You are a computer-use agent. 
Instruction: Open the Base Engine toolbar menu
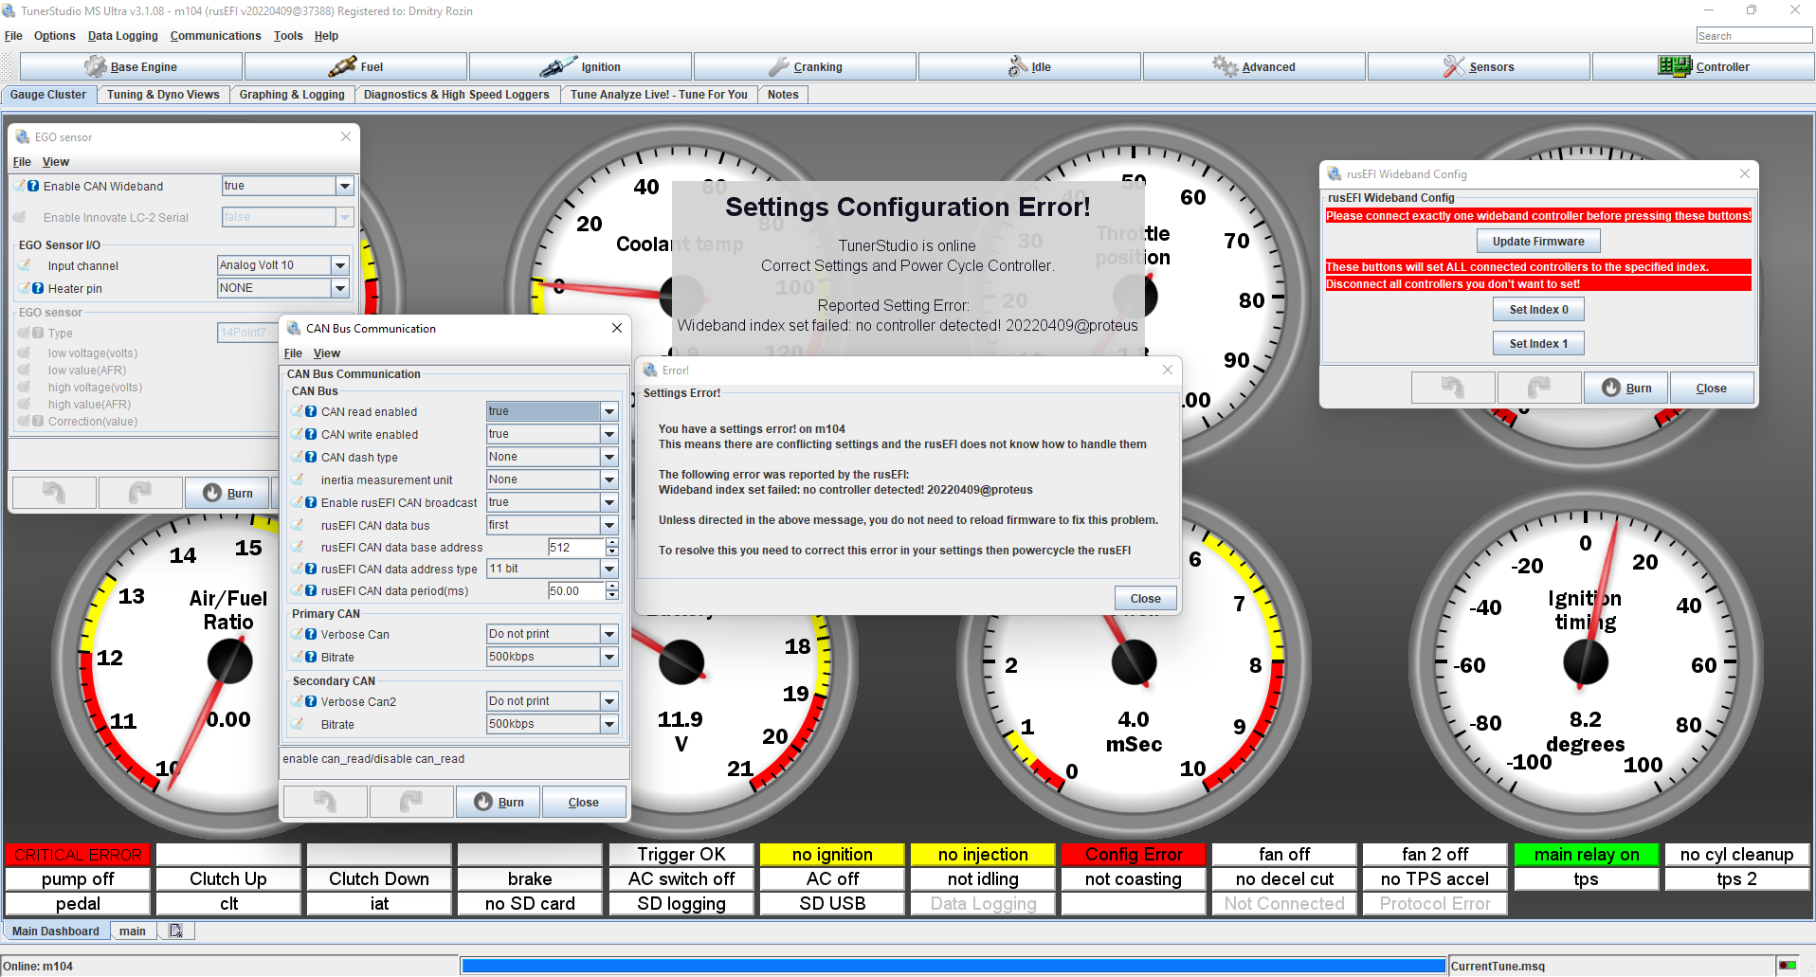click(131, 66)
